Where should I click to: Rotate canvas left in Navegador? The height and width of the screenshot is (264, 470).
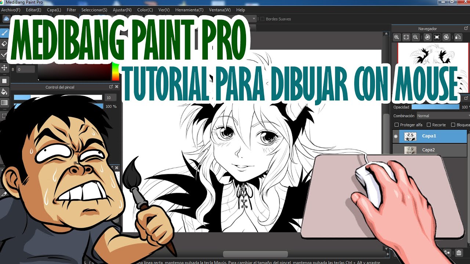[427, 37]
